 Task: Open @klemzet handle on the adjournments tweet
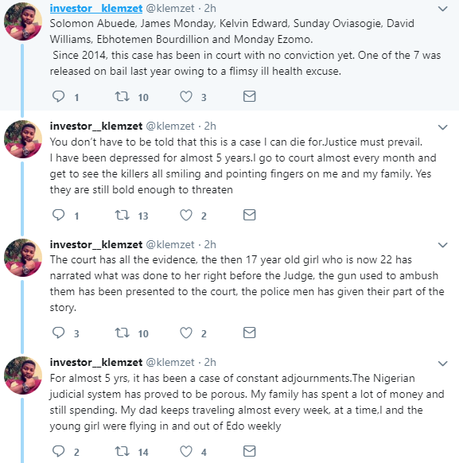click(x=170, y=362)
